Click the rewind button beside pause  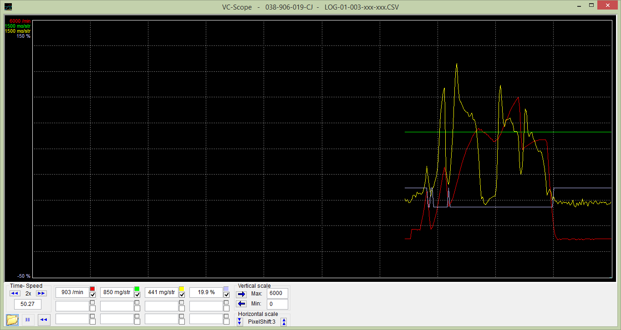[44, 320]
